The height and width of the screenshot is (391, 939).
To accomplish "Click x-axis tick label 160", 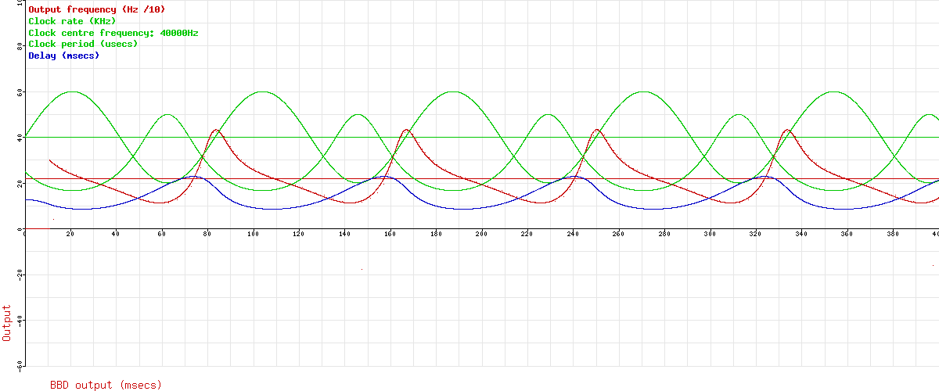I will [x=390, y=234].
